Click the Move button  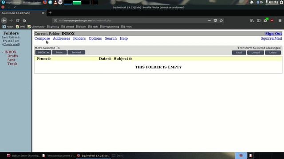point(59,53)
